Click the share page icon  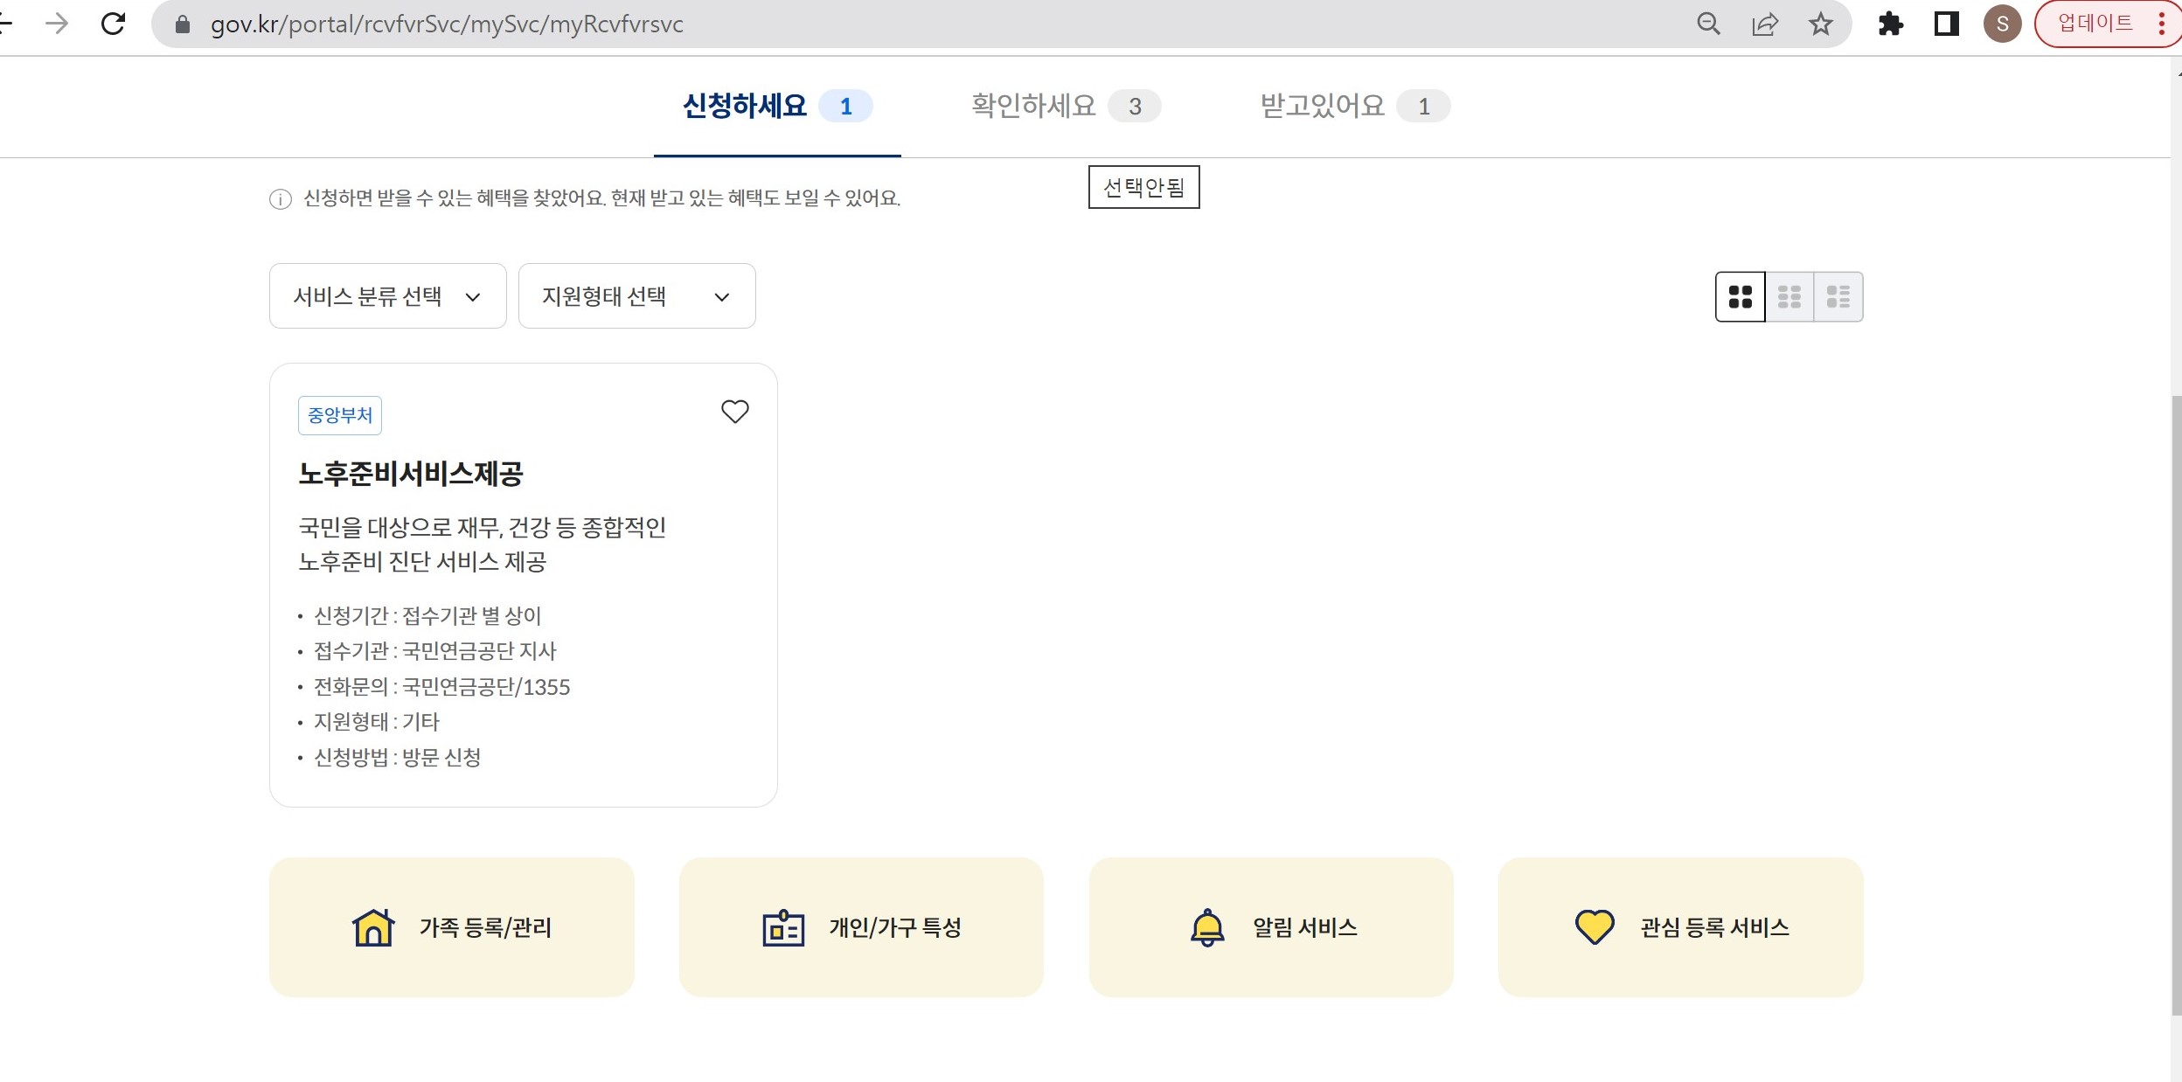click(x=1764, y=24)
